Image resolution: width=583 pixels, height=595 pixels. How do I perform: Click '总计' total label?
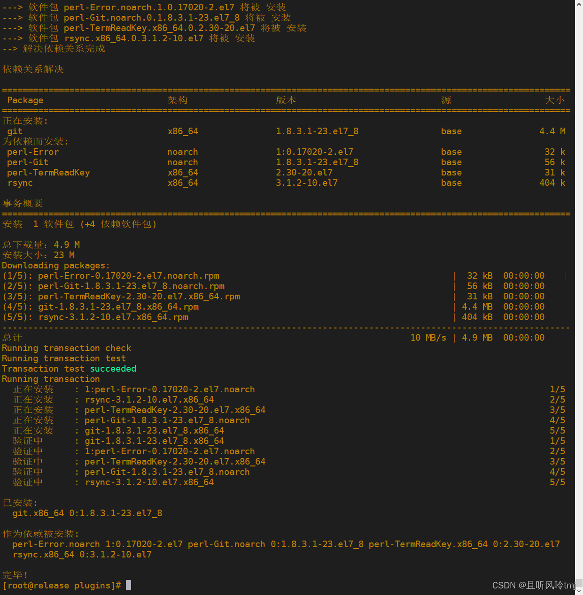[x=12, y=337]
